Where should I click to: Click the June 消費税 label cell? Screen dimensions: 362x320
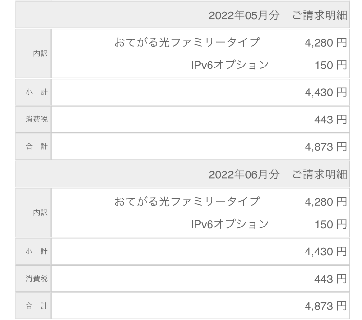point(33,279)
